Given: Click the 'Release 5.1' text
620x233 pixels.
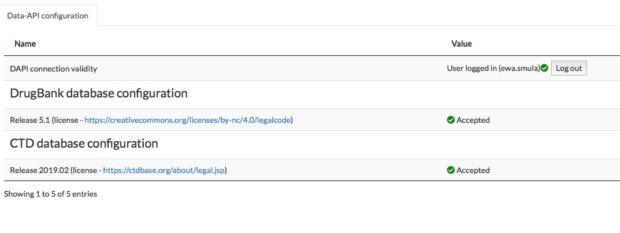Looking at the screenshot, I should [x=29, y=120].
